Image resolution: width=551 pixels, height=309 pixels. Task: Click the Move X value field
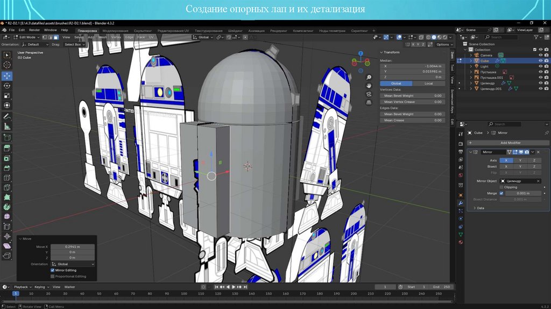click(72, 247)
